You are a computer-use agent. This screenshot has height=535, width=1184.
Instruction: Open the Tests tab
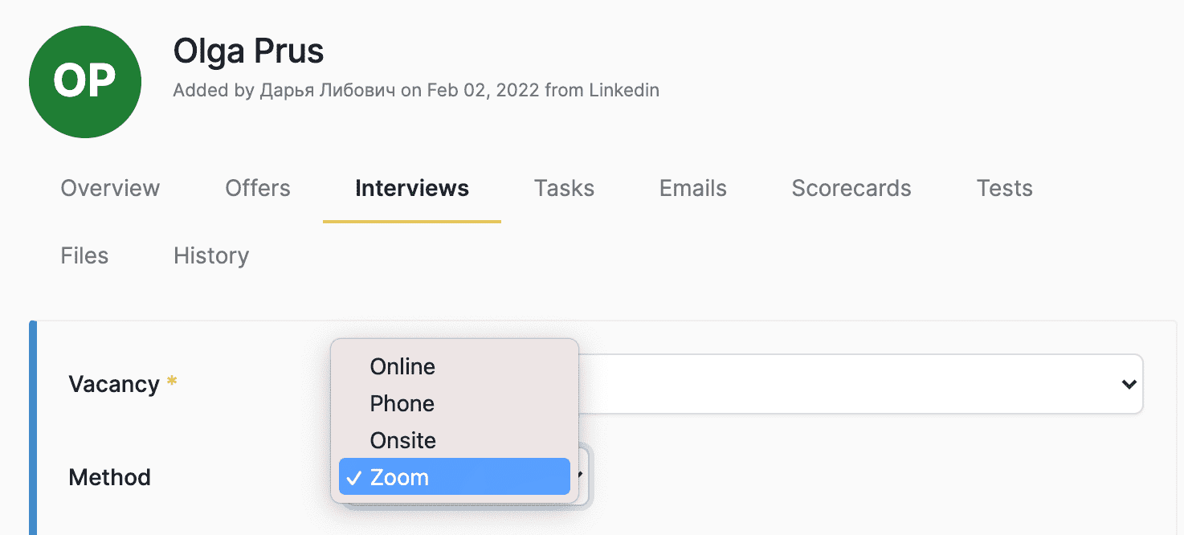1004,188
